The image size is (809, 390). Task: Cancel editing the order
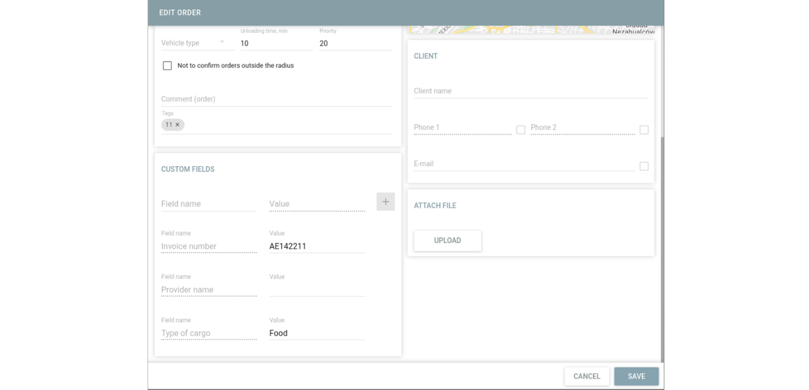(x=586, y=376)
